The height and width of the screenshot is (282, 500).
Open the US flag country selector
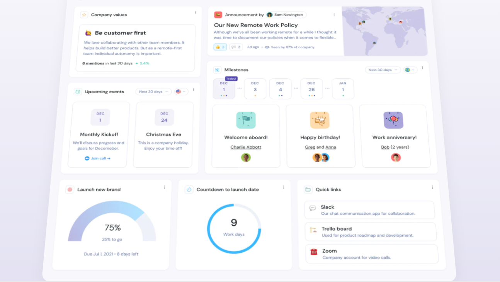click(x=181, y=92)
